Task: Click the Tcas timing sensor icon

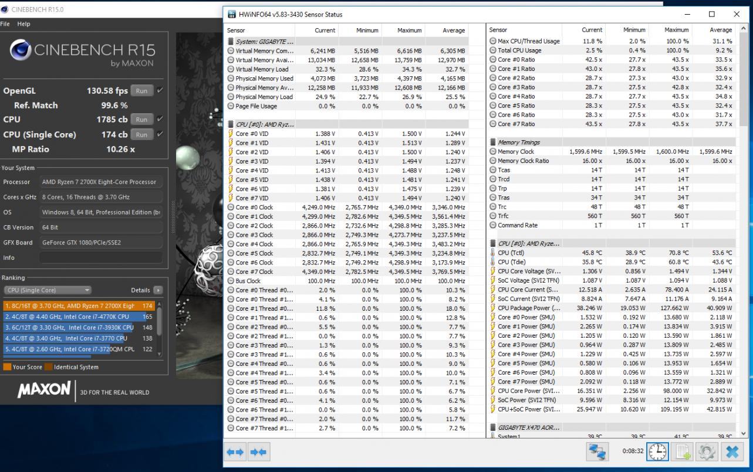Action: pyautogui.click(x=492, y=170)
